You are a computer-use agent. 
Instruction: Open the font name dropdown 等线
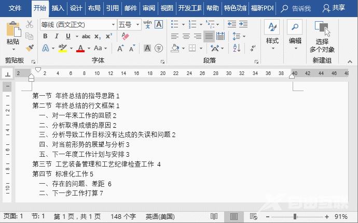click(x=113, y=24)
